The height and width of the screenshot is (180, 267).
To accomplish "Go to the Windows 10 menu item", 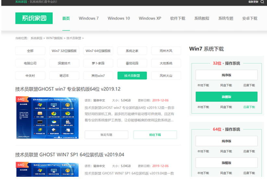I will pos(119,18).
